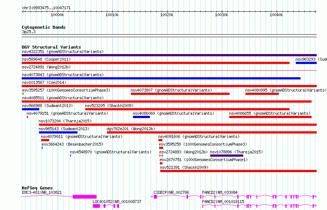
Task: Click the DGV Structural Variants track heading
Action: 51,47
